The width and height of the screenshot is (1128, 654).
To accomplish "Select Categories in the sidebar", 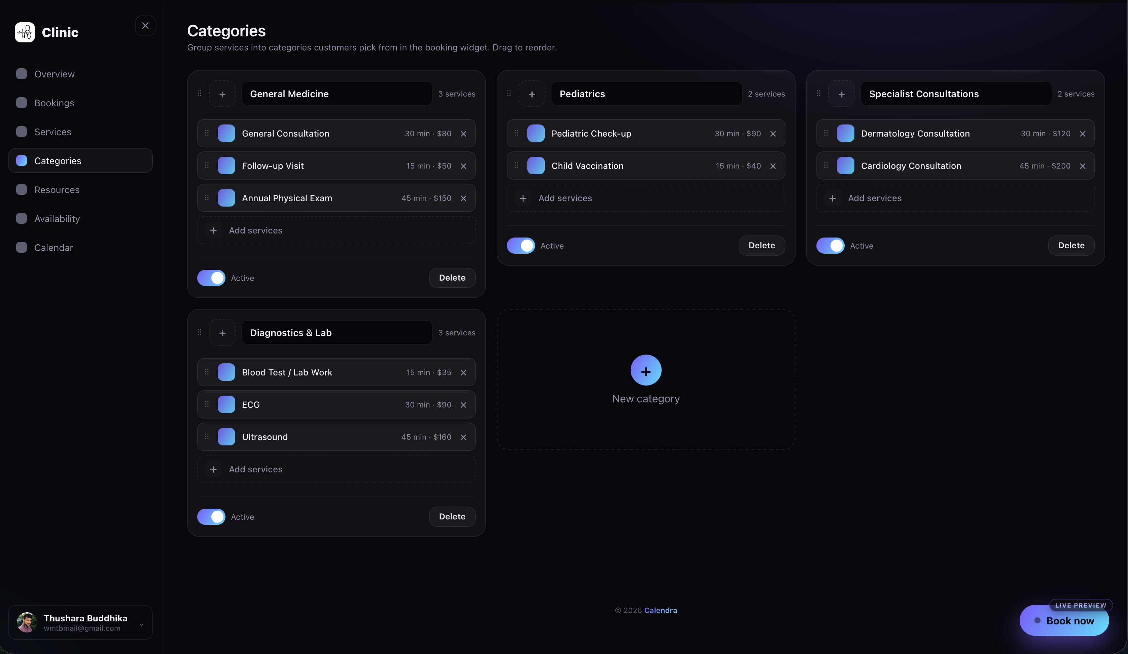I will click(80, 161).
